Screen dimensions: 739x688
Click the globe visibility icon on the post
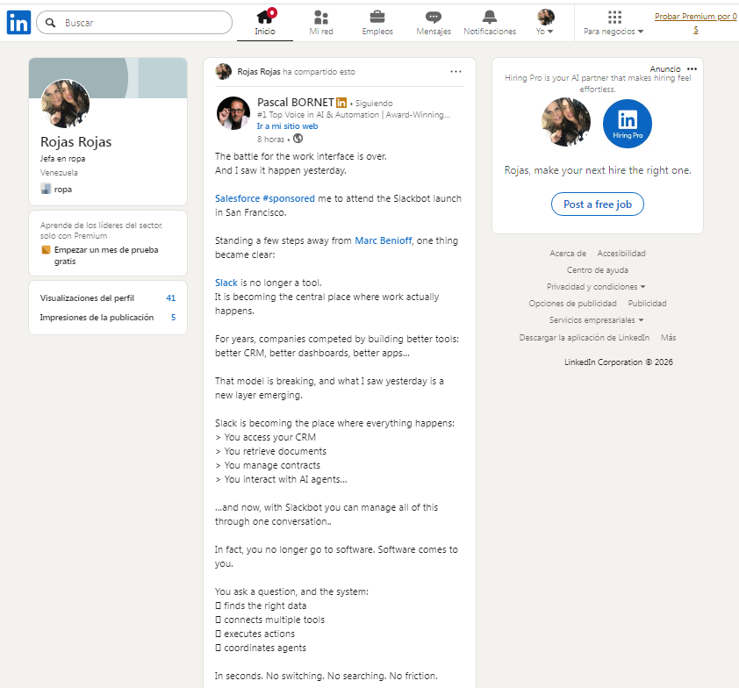click(298, 139)
